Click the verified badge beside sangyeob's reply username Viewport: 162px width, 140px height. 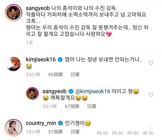71,91
